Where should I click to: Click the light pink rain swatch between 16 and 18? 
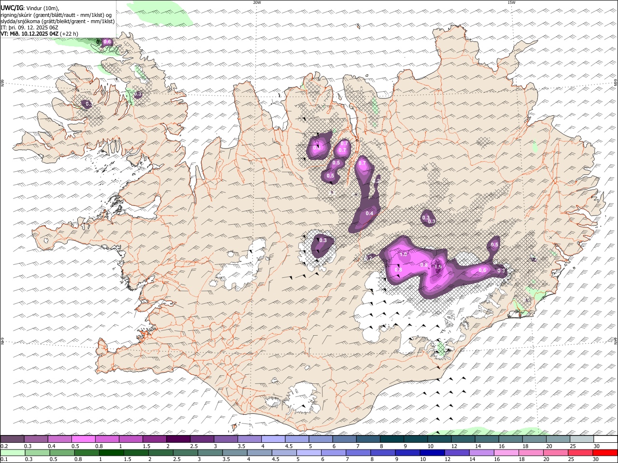click(x=506, y=453)
